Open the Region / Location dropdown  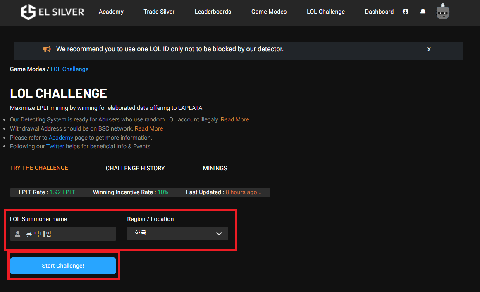[177, 233]
